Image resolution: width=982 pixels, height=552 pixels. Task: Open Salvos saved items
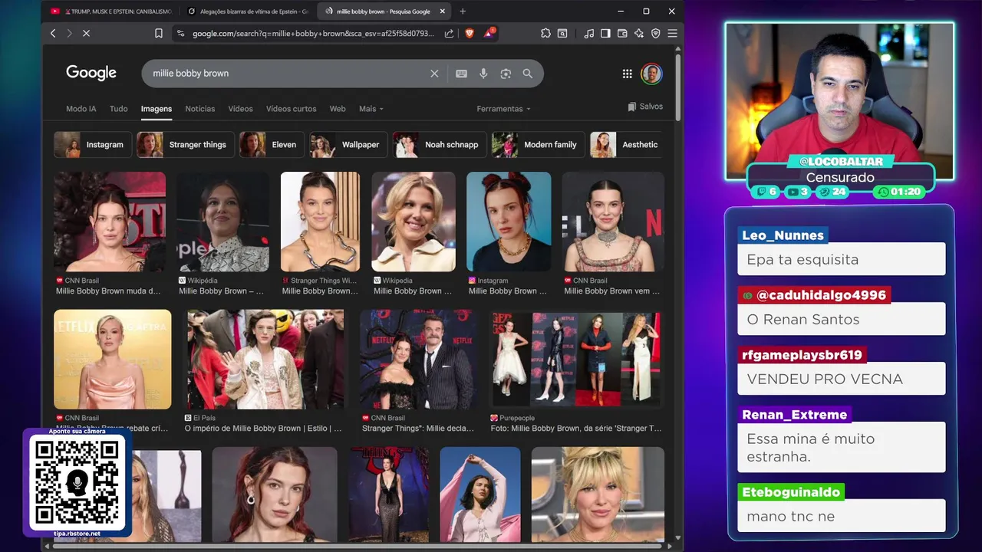pos(645,107)
